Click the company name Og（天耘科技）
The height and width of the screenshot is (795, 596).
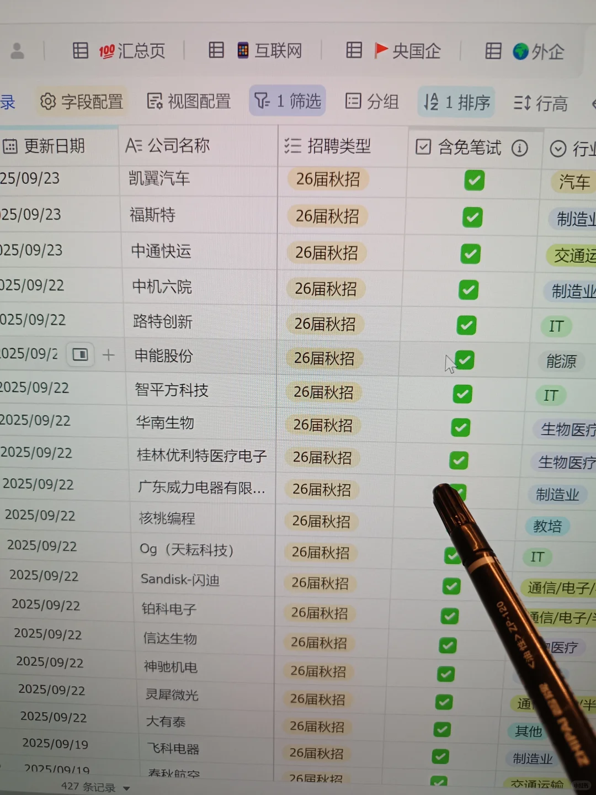pyautogui.click(x=187, y=549)
